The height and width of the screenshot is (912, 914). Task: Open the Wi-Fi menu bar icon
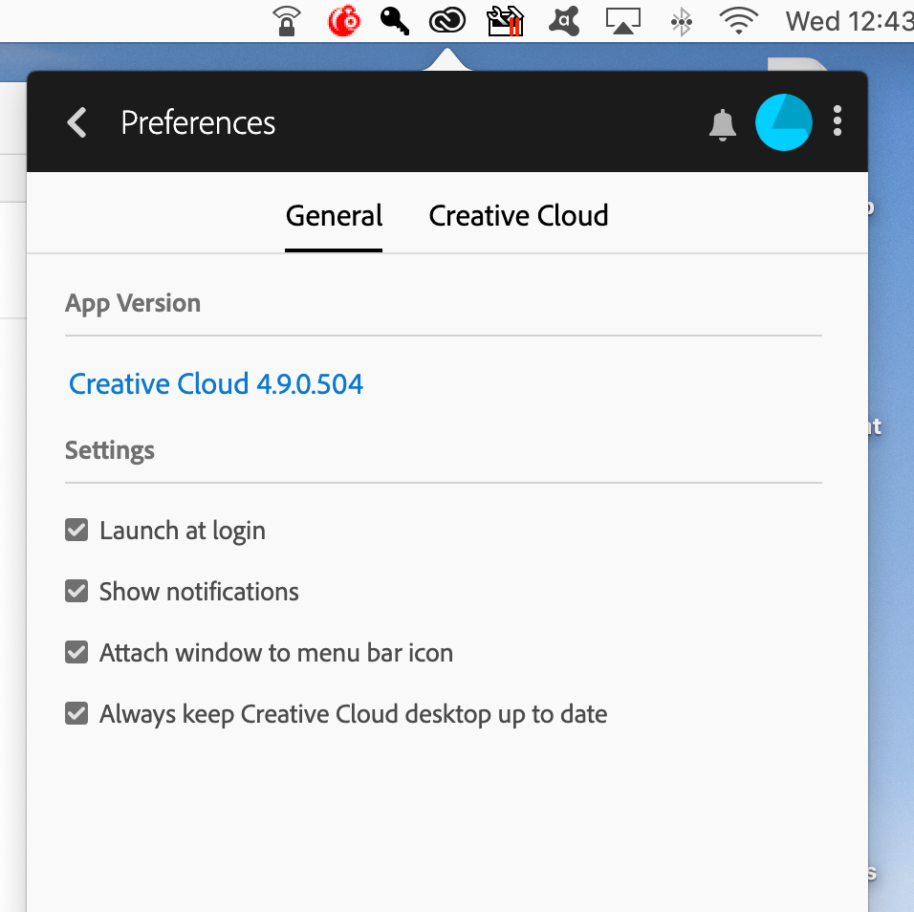[x=738, y=22]
